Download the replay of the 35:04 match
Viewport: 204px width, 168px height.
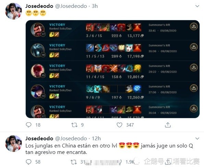(194, 108)
